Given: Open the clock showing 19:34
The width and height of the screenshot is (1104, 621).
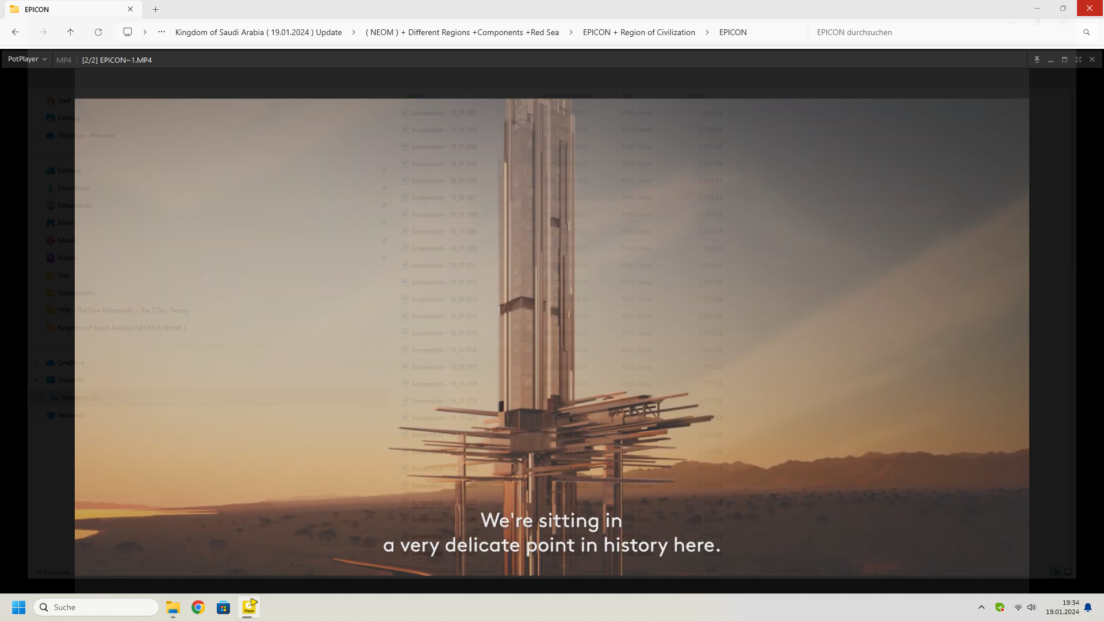Looking at the screenshot, I should coord(1062,607).
